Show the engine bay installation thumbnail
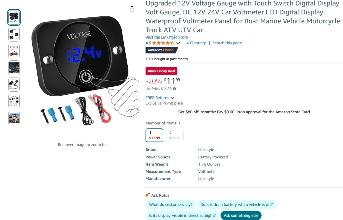 point(14,68)
